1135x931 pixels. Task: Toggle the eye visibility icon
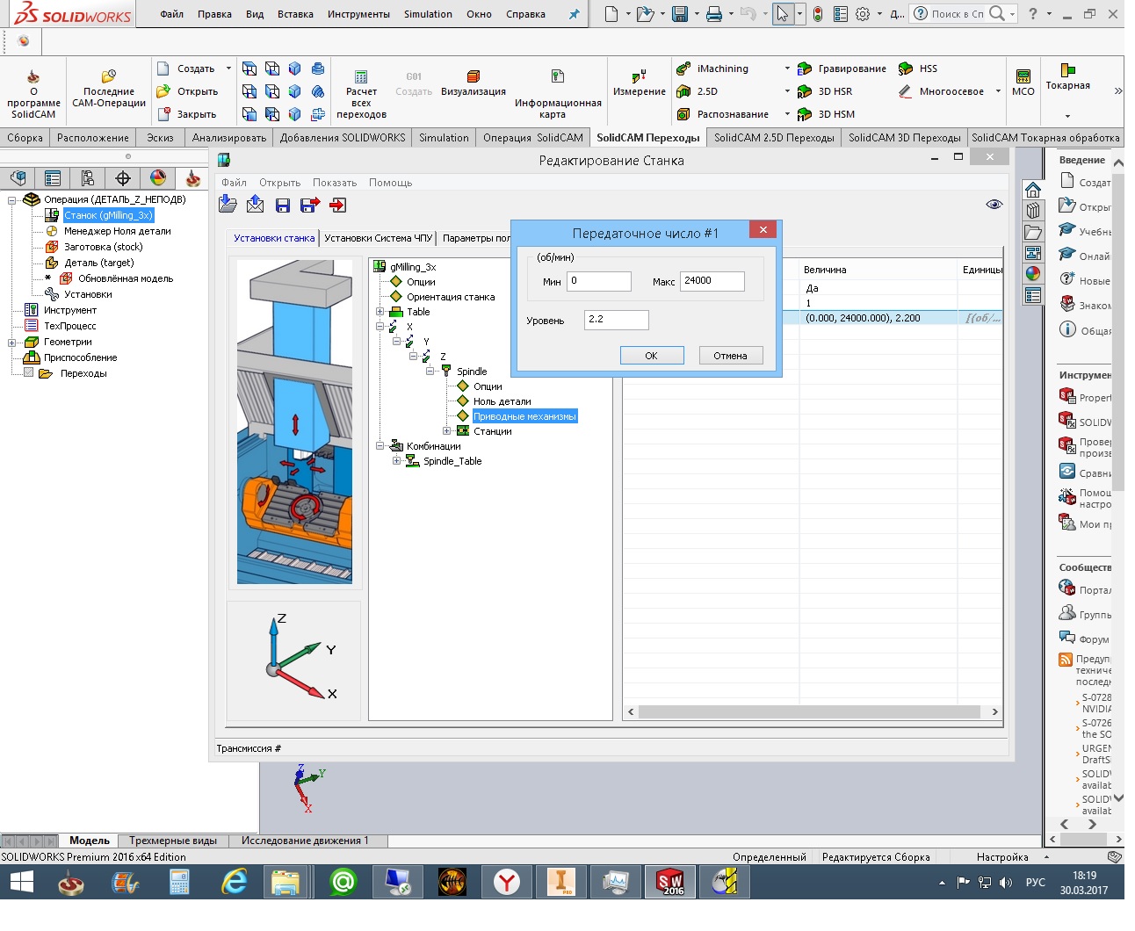point(994,205)
